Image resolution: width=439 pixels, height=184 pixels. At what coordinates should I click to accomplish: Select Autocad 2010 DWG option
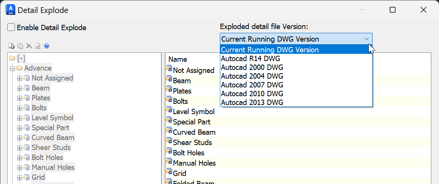(x=252, y=94)
